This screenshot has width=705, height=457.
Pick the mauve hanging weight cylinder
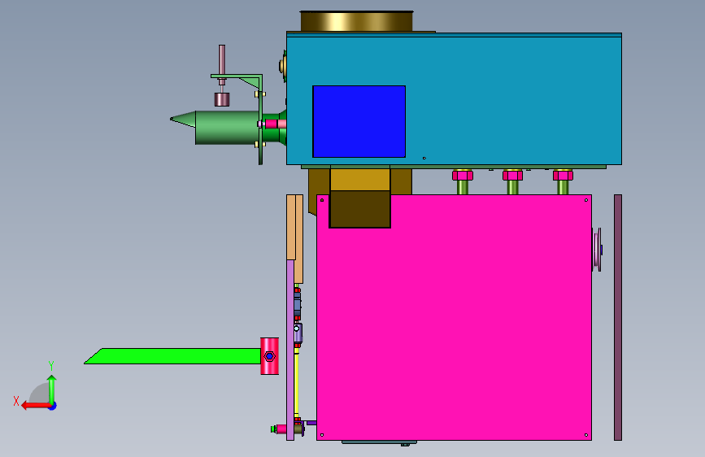(x=222, y=99)
